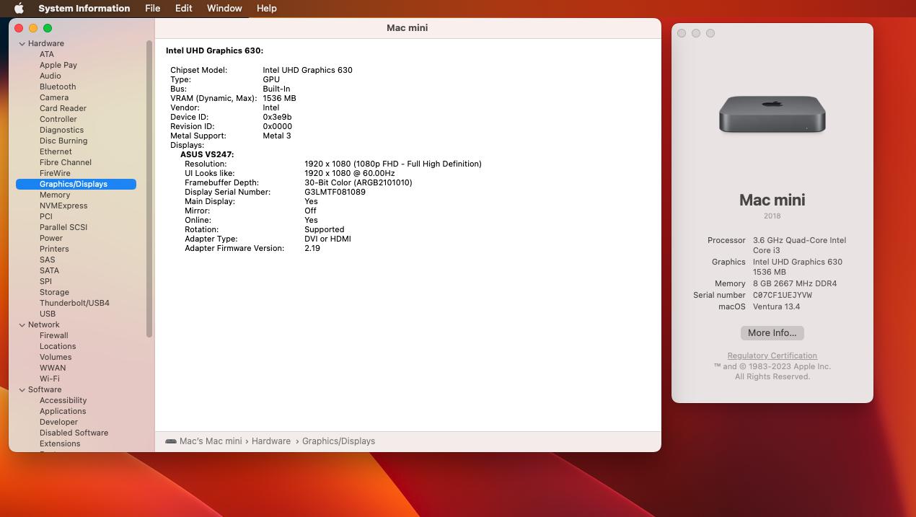916x517 pixels.
Task: Click Hardware in the bottom path bar
Action: click(271, 441)
